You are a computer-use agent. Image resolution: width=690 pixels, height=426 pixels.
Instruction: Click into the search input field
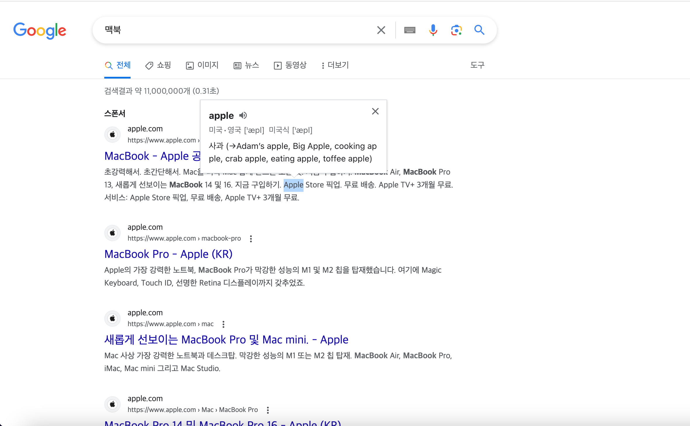[x=234, y=30]
